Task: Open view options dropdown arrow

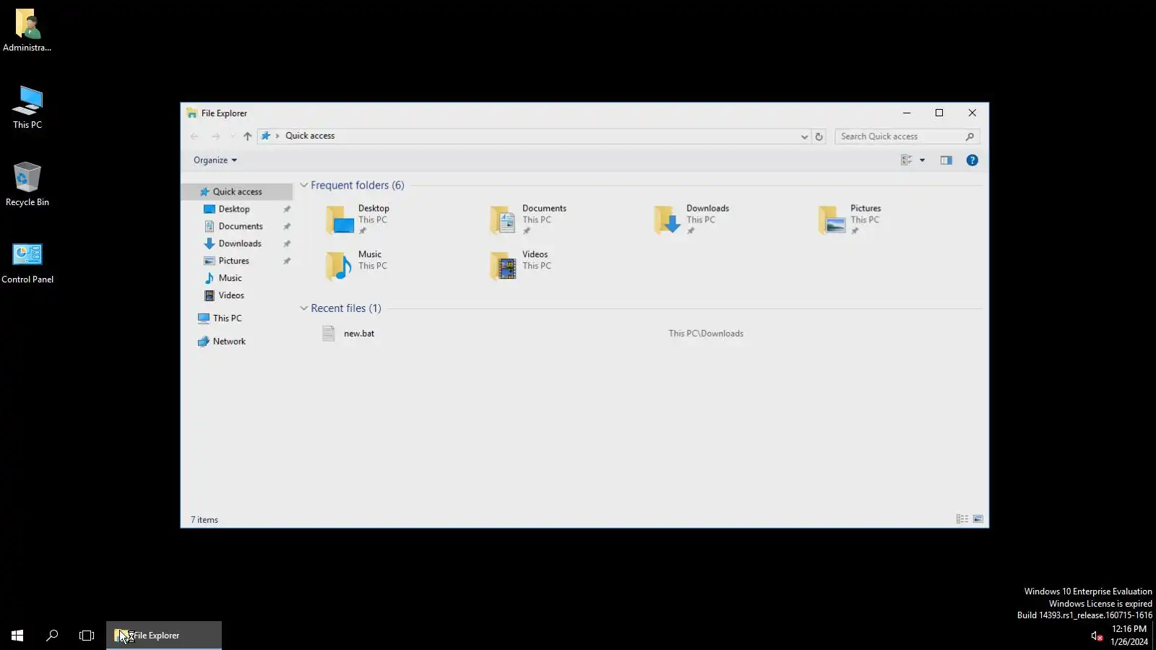Action: pos(922,160)
